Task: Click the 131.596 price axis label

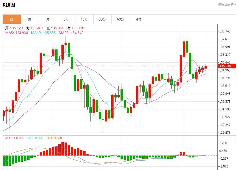Action: click(x=225, y=109)
